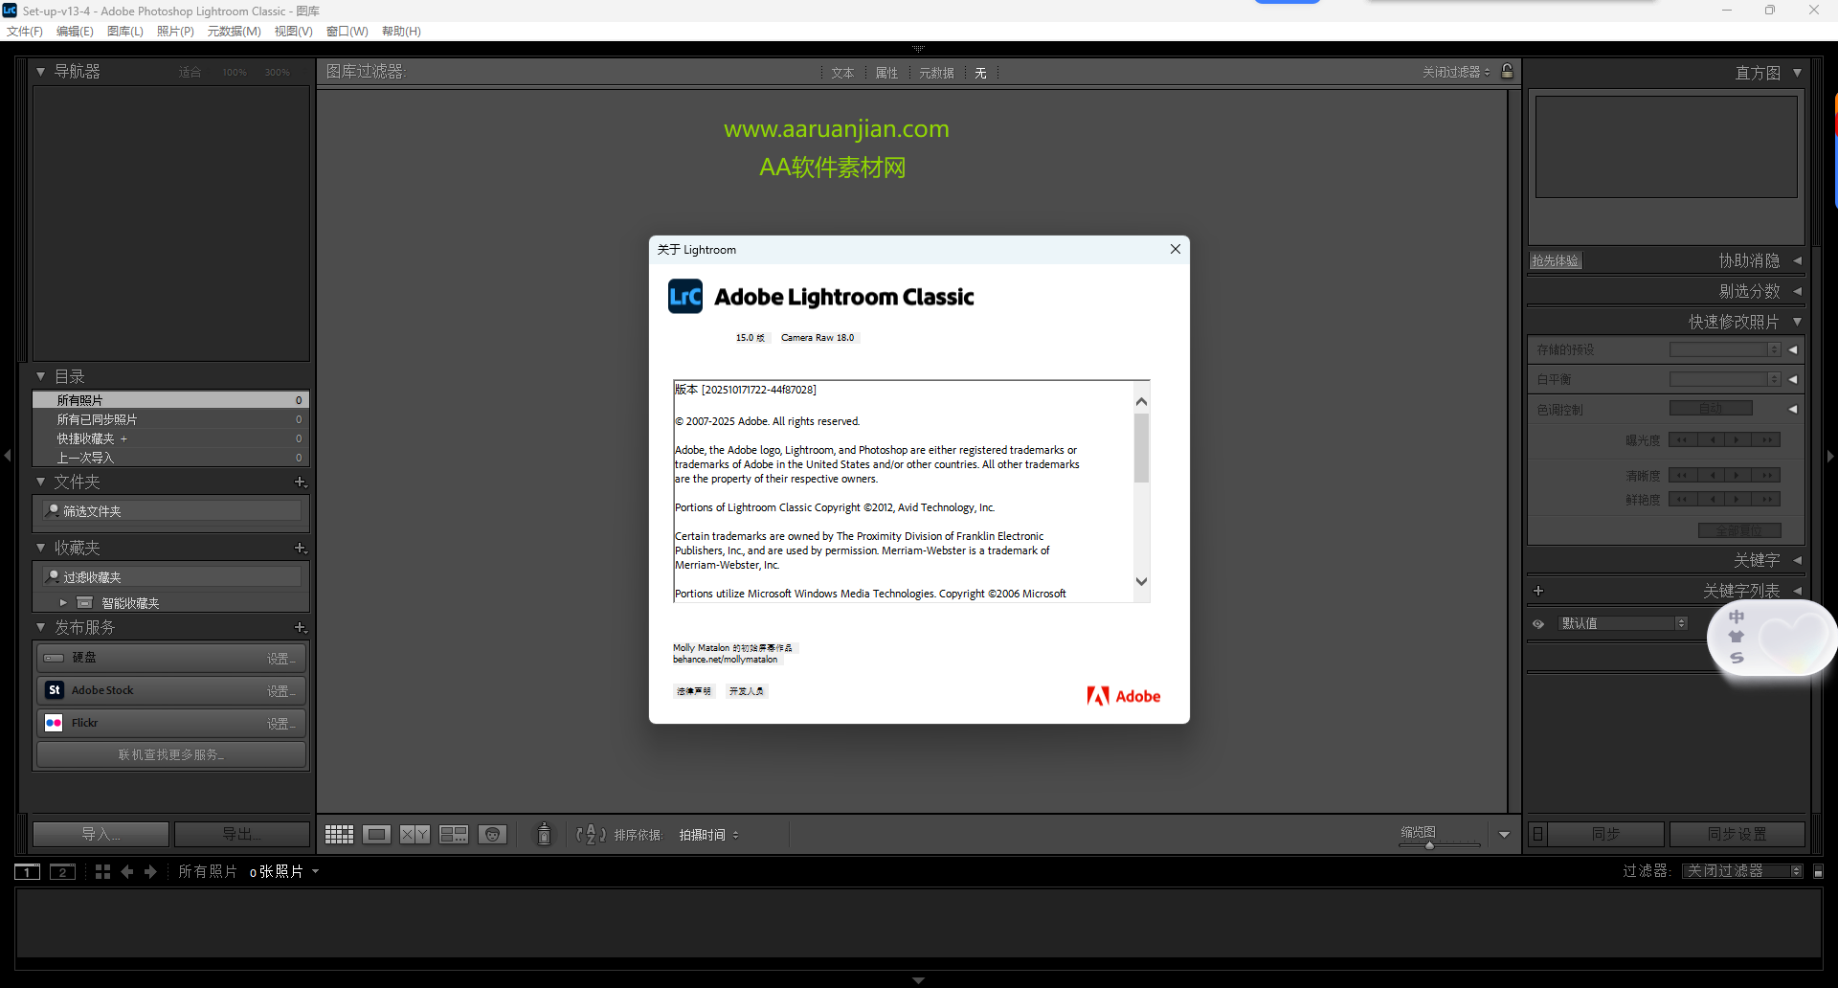The height and width of the screenshot is (988, 1838).
Task: Switch to Grid view in the toolbar
Action: click(338, 834)
